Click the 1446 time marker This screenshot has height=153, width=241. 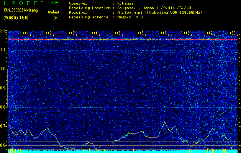pos(140,33)
